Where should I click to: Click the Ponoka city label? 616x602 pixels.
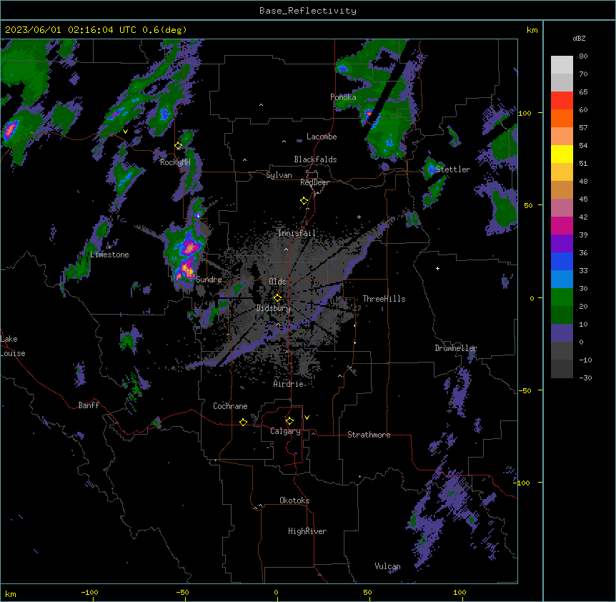pos(343,97)
